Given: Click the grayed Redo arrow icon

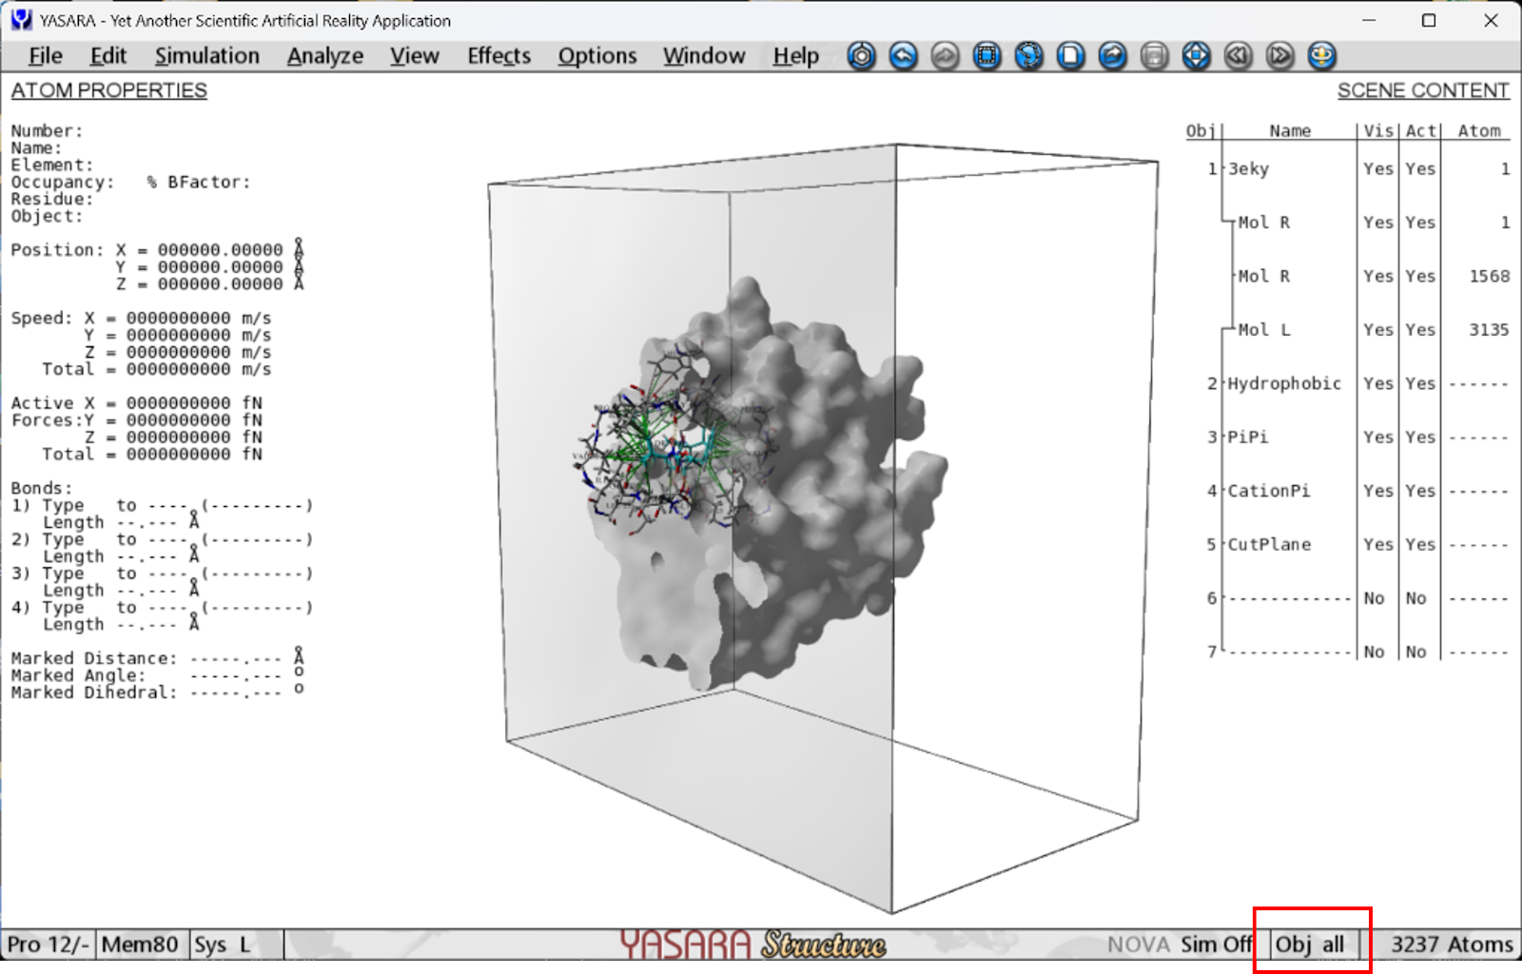Looking at the screenshot, I should tap(946, 56).
